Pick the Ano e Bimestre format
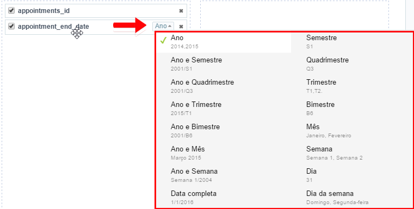The height and width of the screenshot is (209, 414). click(224, 131)
